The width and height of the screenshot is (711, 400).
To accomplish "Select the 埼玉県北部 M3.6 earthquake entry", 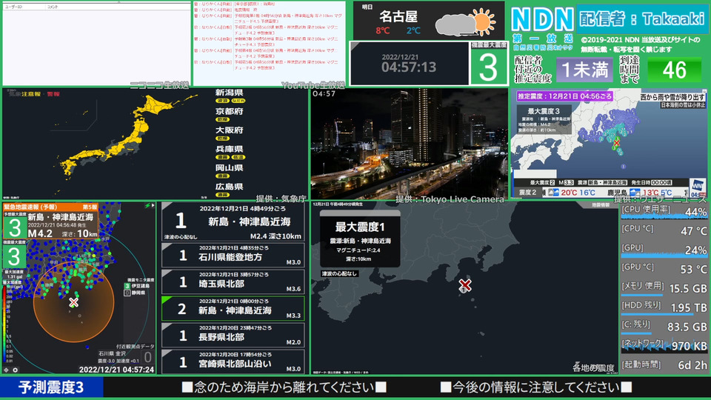I will pyautogui.click(x=233, y=281).
